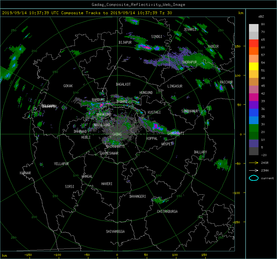Click the white storm track line near Bagalkot

[112, 73]
